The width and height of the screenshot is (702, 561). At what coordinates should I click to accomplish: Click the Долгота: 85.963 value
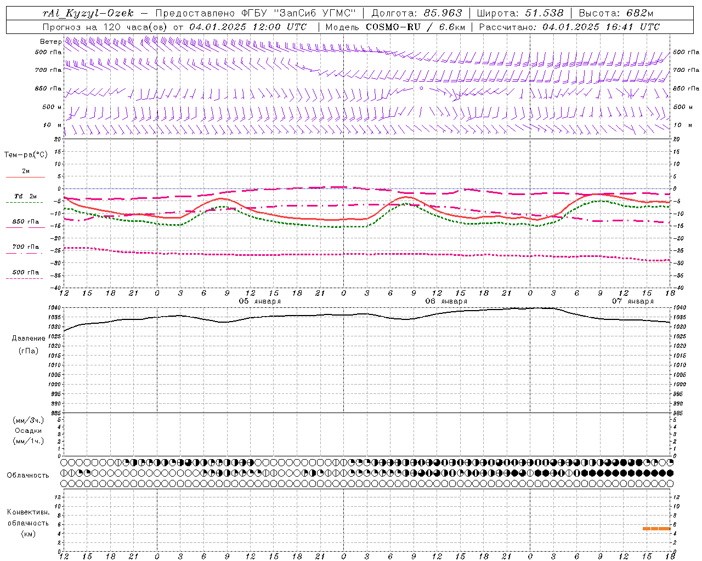[x=417, y=13]
